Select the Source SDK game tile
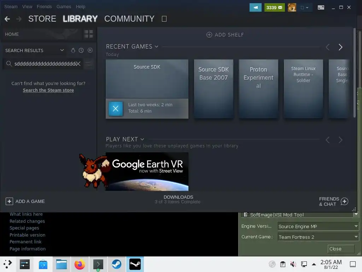This screenshot has width=362, height=272. pyautogui.click(x=147, y=79)
